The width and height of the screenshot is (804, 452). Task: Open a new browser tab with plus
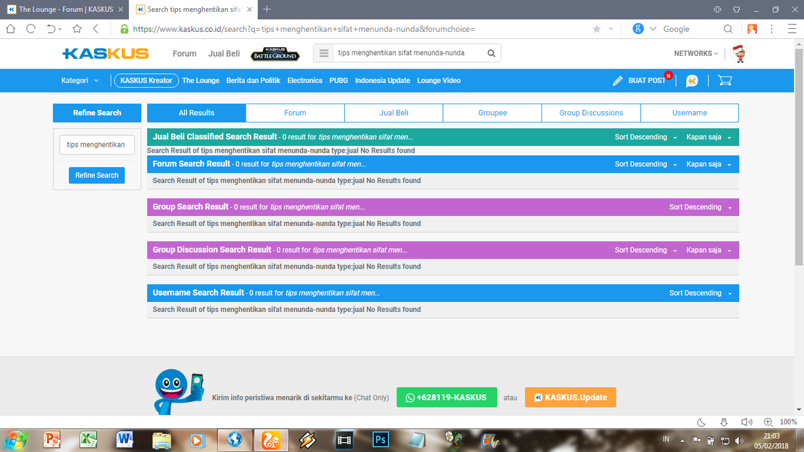pos(267,9)
